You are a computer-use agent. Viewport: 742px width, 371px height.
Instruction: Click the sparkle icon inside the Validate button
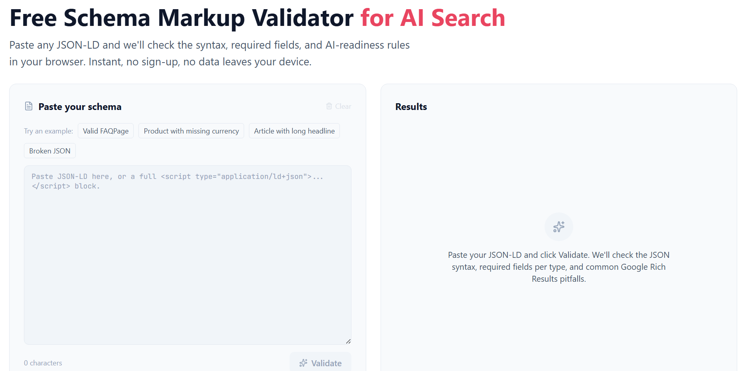pos(304,363)
